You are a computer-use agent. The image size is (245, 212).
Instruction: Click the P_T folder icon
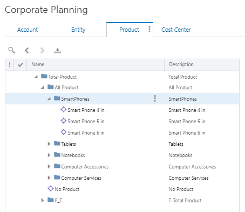(51, 200)
